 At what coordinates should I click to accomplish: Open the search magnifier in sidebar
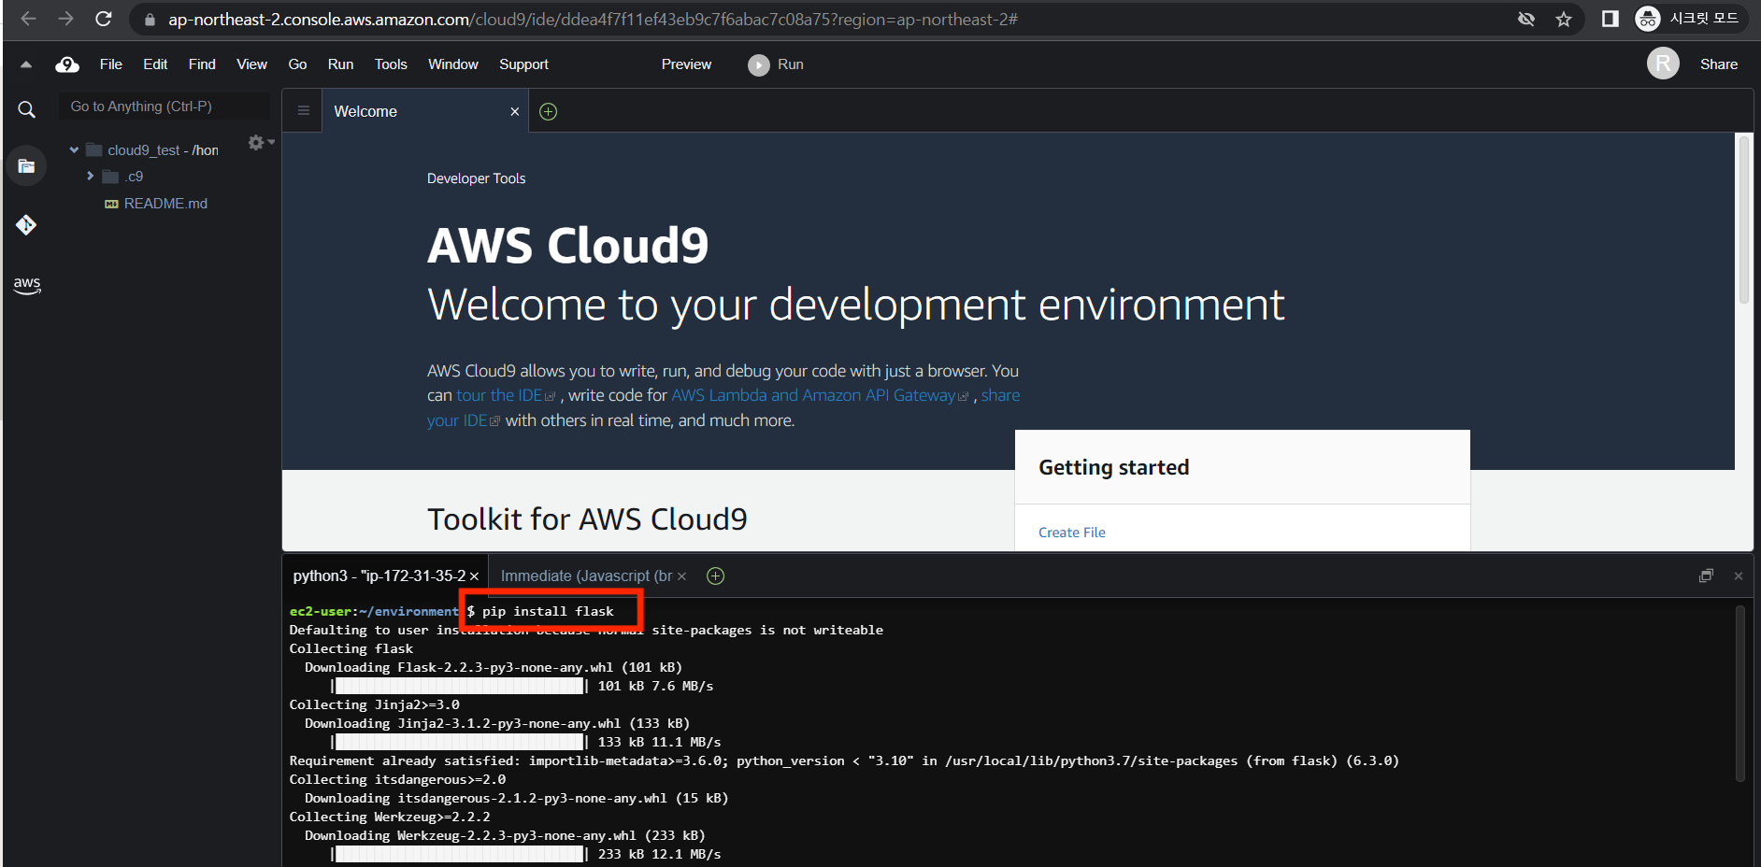point(27,109)
